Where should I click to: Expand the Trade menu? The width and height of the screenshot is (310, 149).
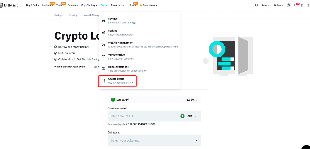[x=60, y=5]
